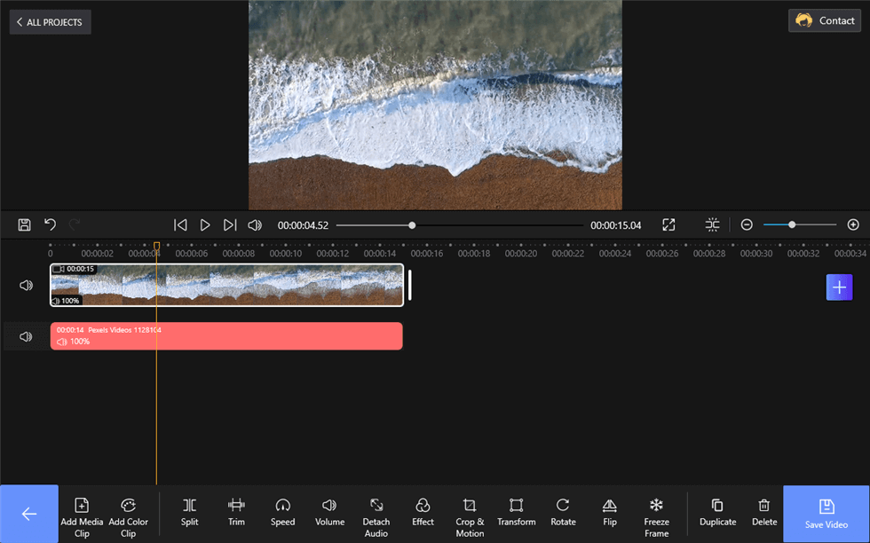Screen dimensions: 870x543
Task: Mute the video track speaker
Action: [x=26, y=285]
